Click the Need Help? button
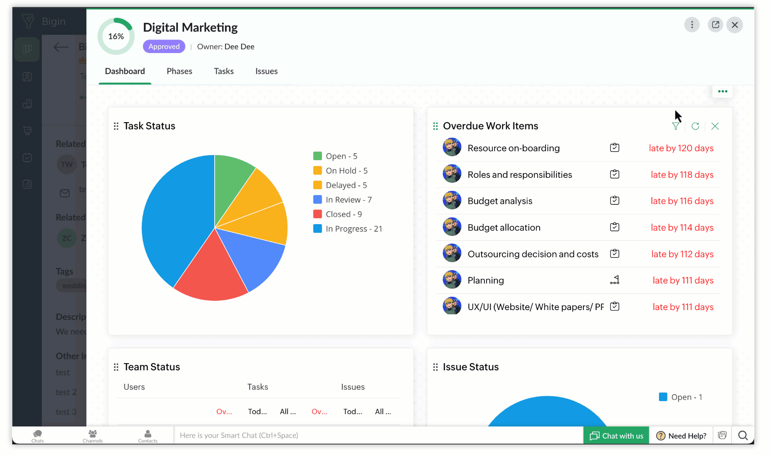 [681, 436]
